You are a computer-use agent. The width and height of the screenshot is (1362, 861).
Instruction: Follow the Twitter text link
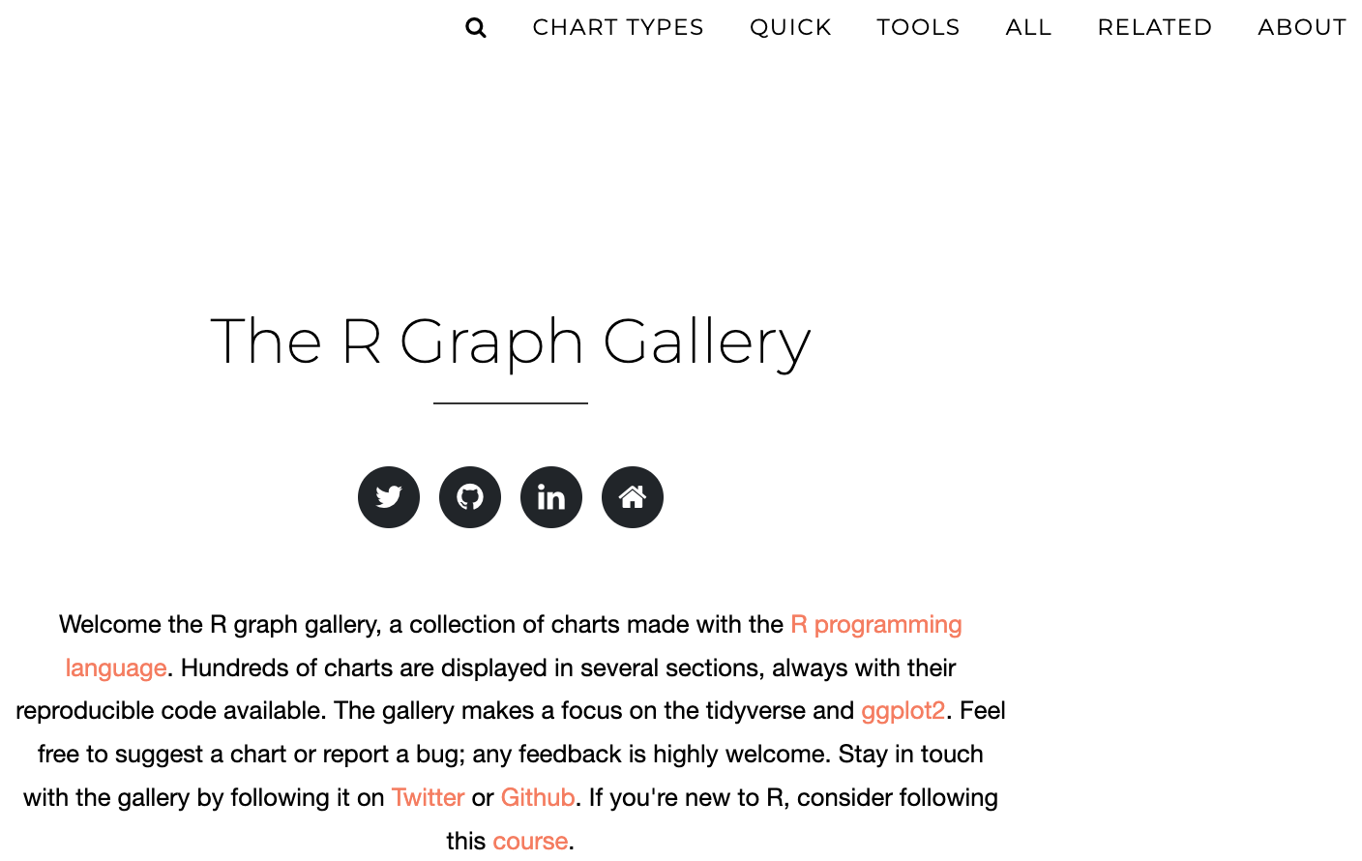(x=428, y=798)
